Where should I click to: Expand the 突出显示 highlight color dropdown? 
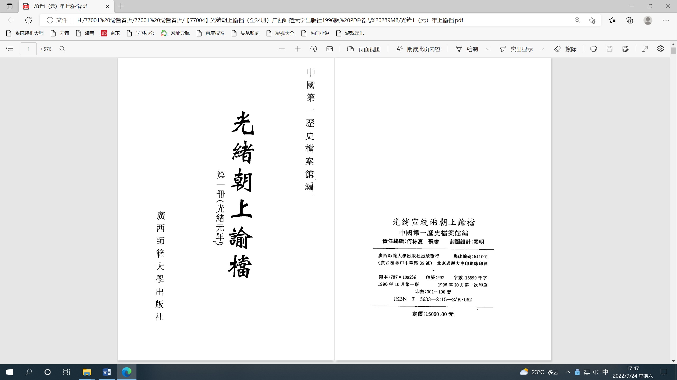(542, 49)
